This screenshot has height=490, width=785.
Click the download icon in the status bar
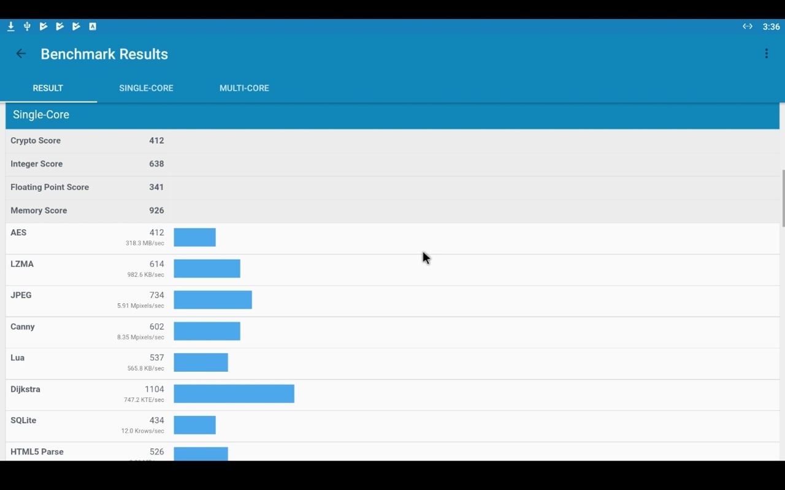(10, 26)
